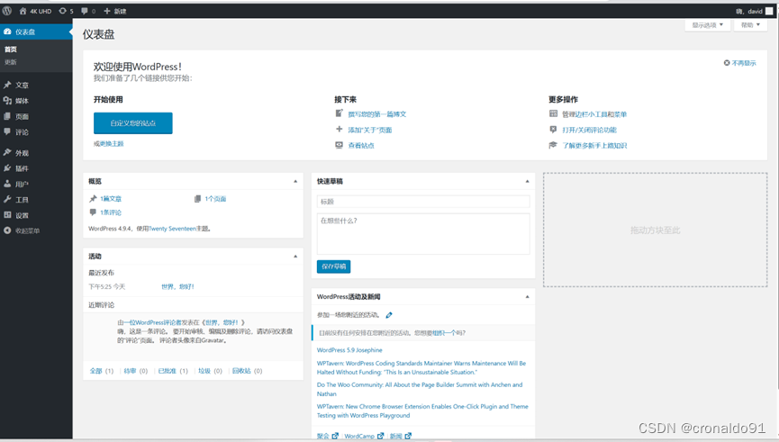Expand the 帮助 help dropdown
Viewport: 779px width, 442px height.
tap(750, 25)
